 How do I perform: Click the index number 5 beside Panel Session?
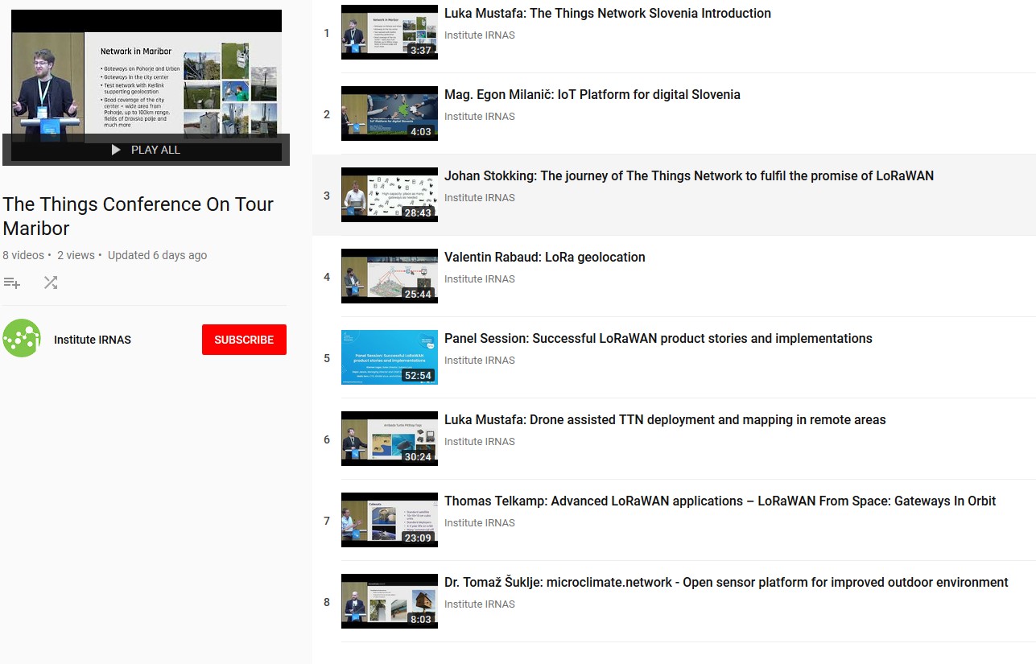click(x=327, y=358)
